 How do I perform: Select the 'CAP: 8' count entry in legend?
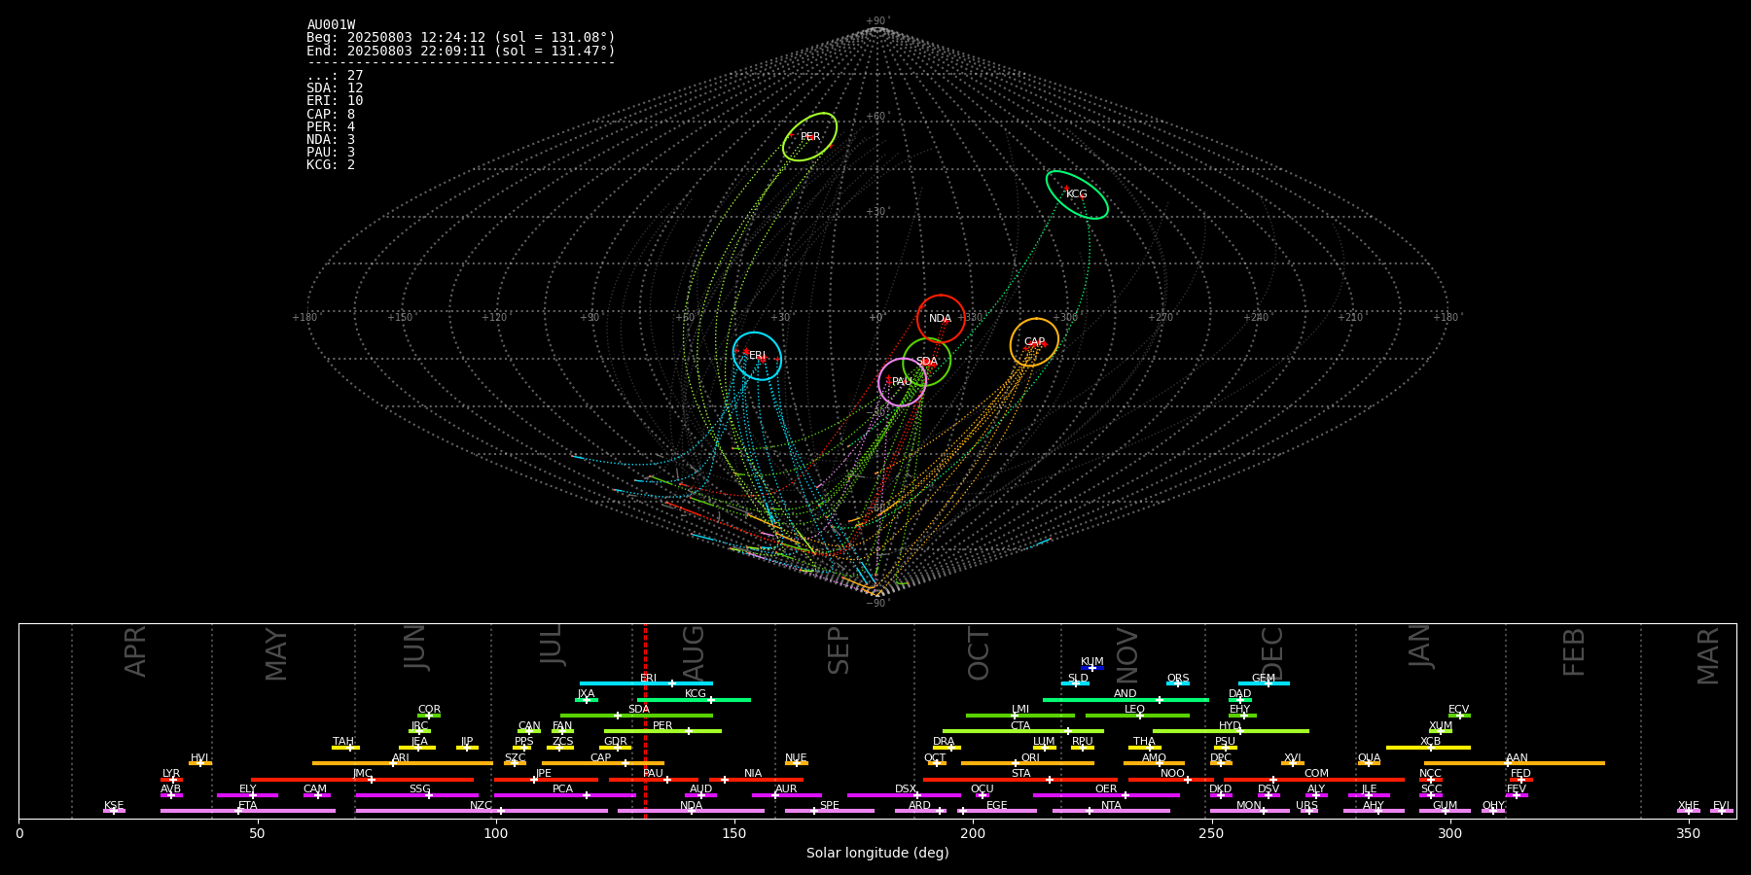pyautogui.click(x=331, y=114)
